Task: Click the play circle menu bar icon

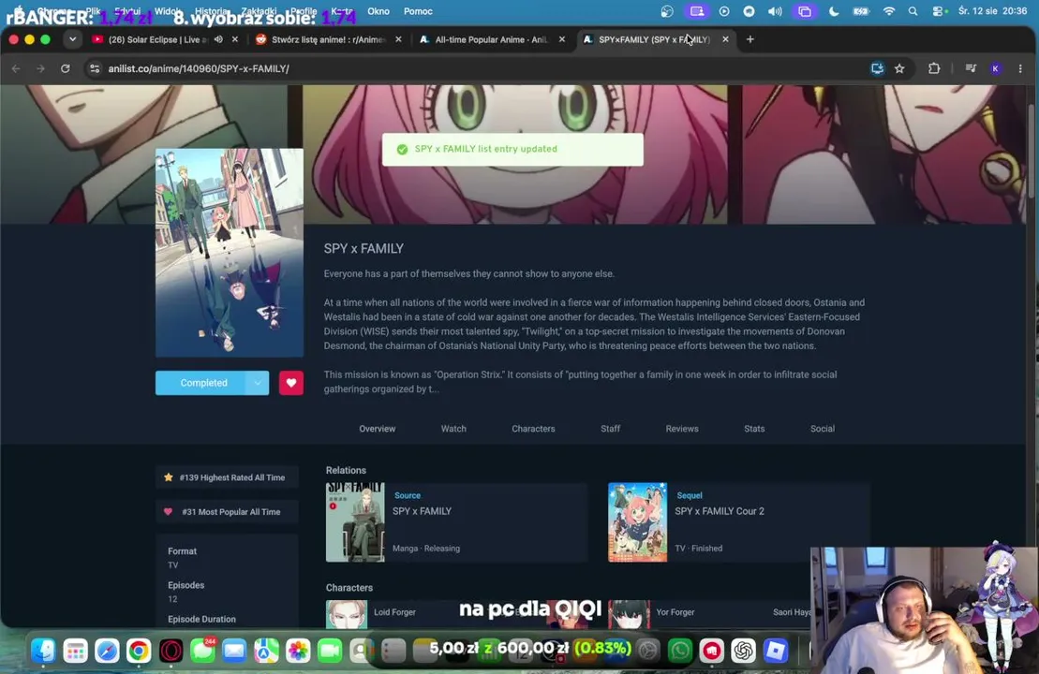Action: click(x=724, y=11)
